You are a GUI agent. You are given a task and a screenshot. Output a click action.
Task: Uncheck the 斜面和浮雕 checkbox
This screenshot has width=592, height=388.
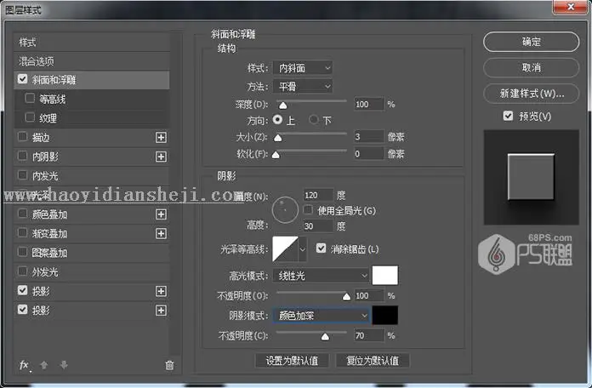(23, 79)
